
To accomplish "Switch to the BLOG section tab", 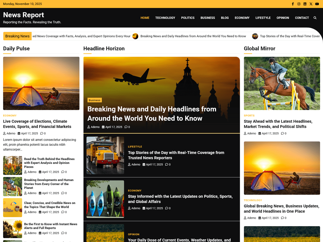I will pyautogui.click(x=225, y=18).
